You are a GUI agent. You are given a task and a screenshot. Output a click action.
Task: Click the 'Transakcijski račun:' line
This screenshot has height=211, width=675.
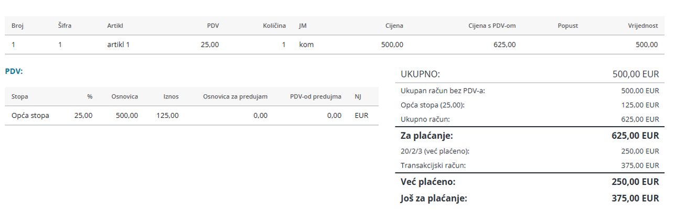(433, 165)
